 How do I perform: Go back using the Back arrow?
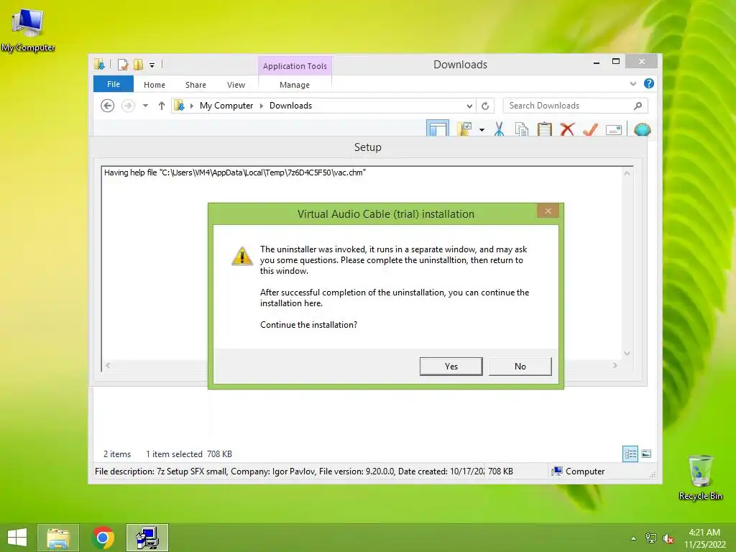tap(108, 106)
